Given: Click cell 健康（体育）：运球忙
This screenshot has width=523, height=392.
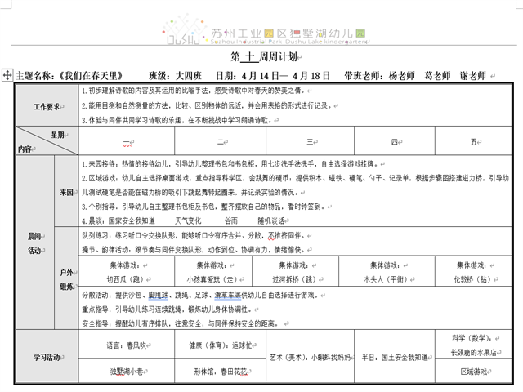Looking at the screenshot, I should [x=221, y=345].
